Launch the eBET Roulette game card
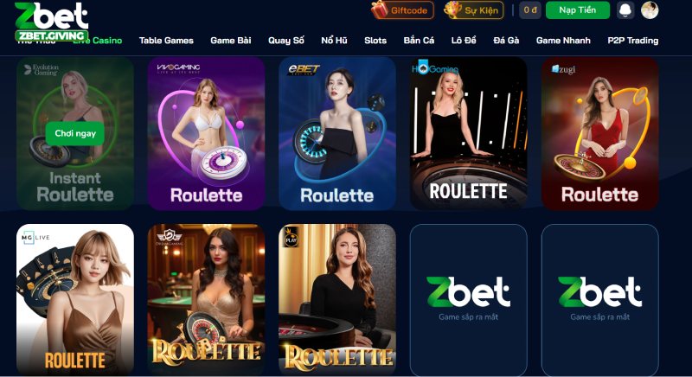 tap(337, 134)
